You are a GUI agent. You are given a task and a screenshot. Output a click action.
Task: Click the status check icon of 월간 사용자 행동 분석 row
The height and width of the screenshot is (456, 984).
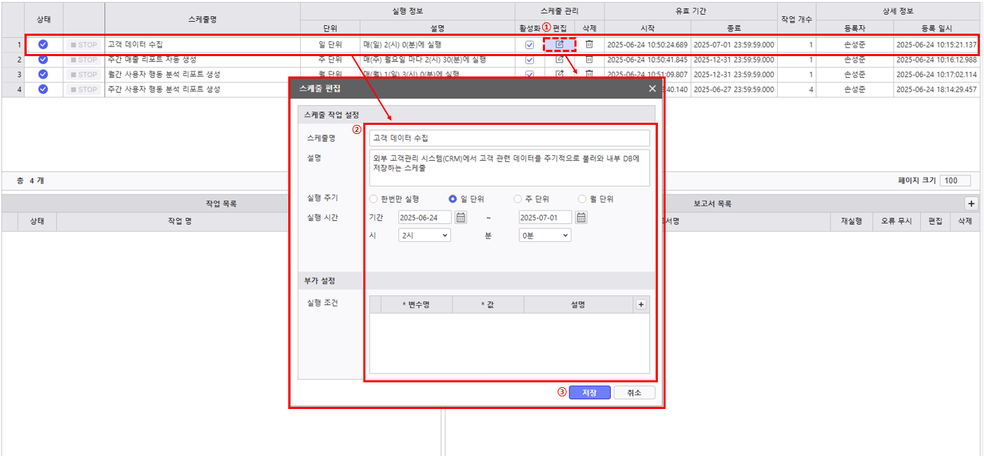[x=43, y=74]
